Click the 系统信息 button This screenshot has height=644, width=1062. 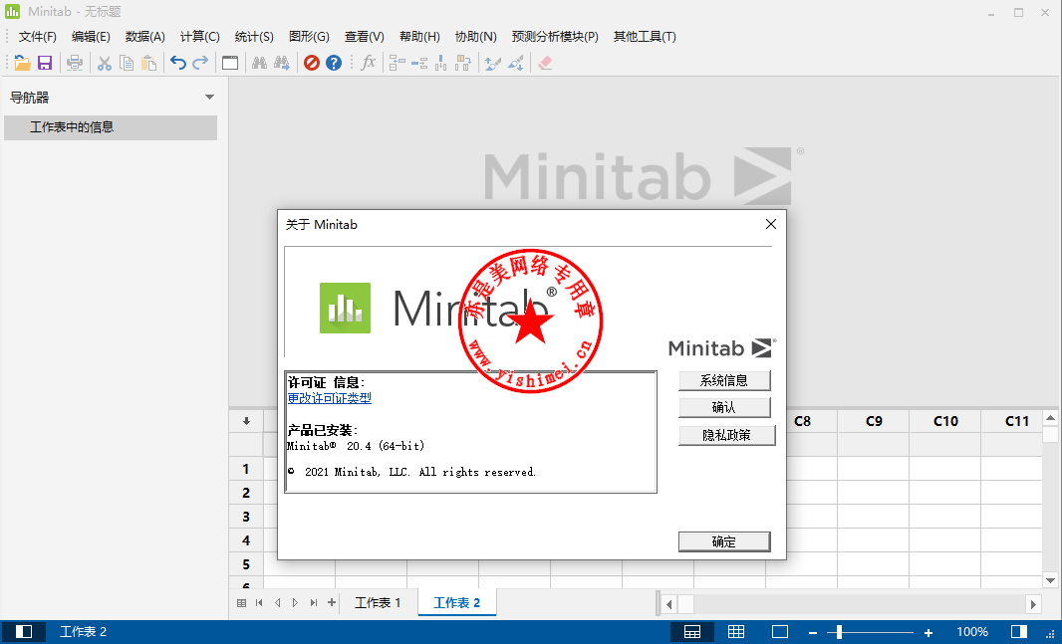pos(724,381)
